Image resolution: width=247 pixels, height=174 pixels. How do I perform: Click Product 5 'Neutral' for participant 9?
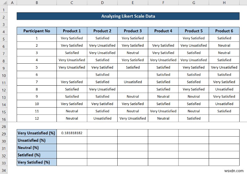click(194, 96)
